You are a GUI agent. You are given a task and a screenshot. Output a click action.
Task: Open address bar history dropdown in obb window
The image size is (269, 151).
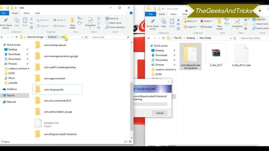pos(82,37)
